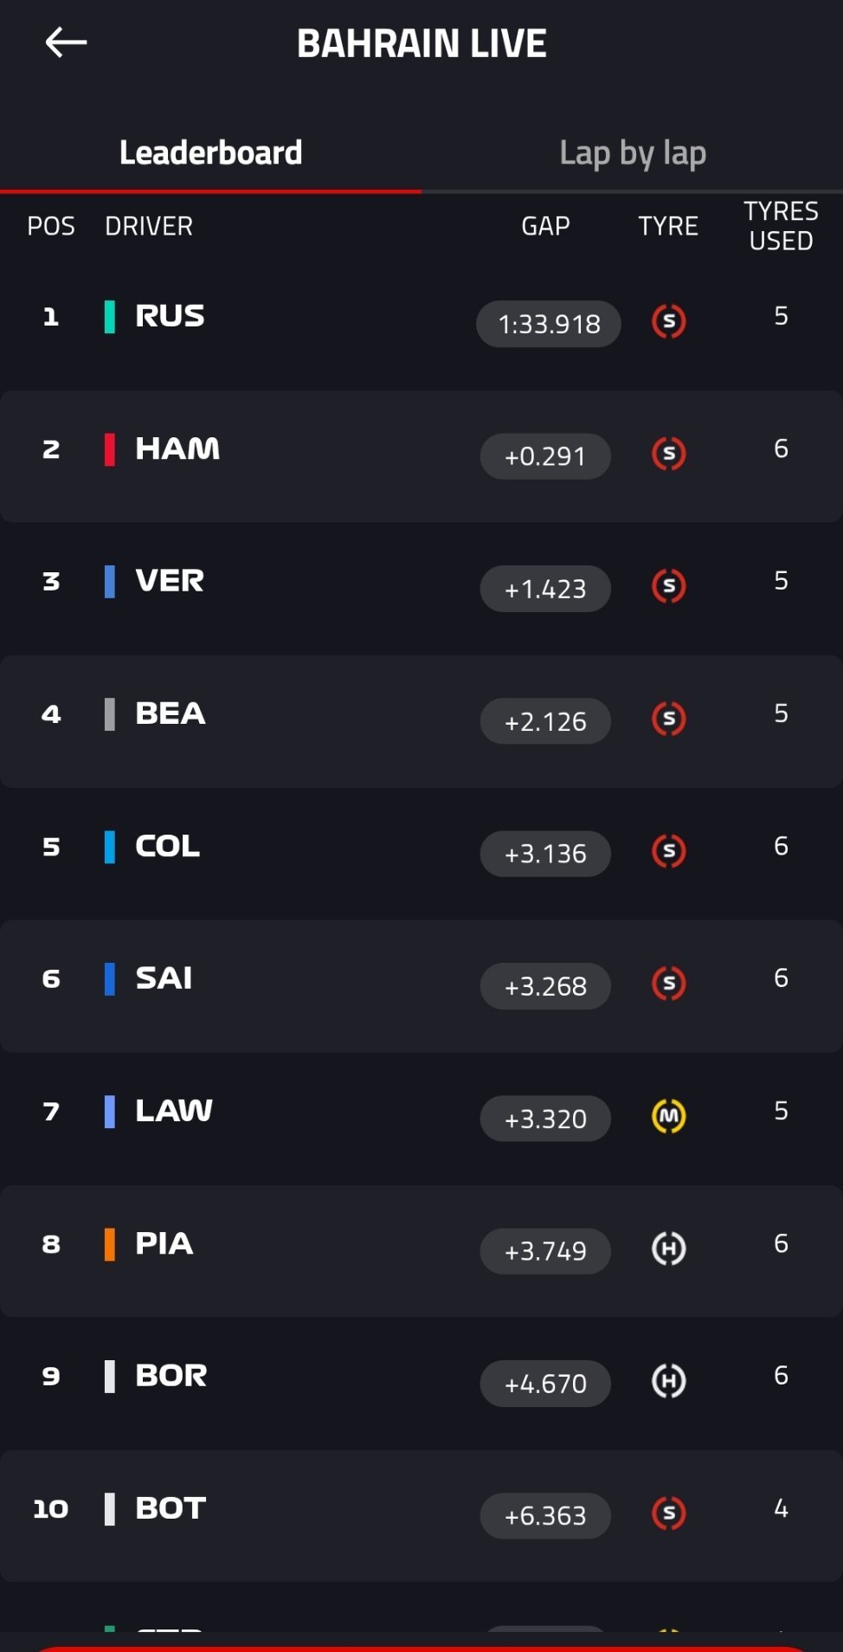Tap the back arrow icon
Image resolution: width=843 pixels, height=1652 pixels.
click(66, 42)
